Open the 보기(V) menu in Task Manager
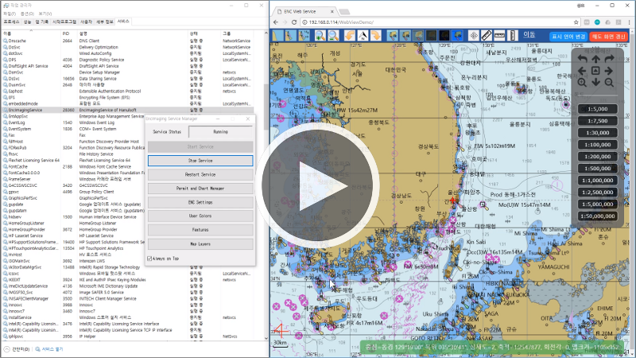 [45, 14]
